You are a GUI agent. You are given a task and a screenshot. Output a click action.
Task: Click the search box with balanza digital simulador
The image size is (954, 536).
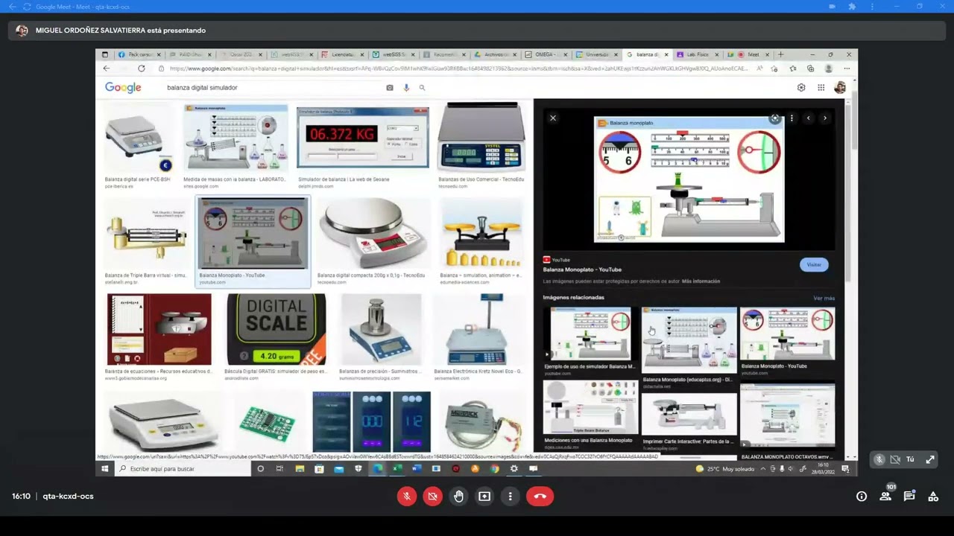tap(272, 87)
